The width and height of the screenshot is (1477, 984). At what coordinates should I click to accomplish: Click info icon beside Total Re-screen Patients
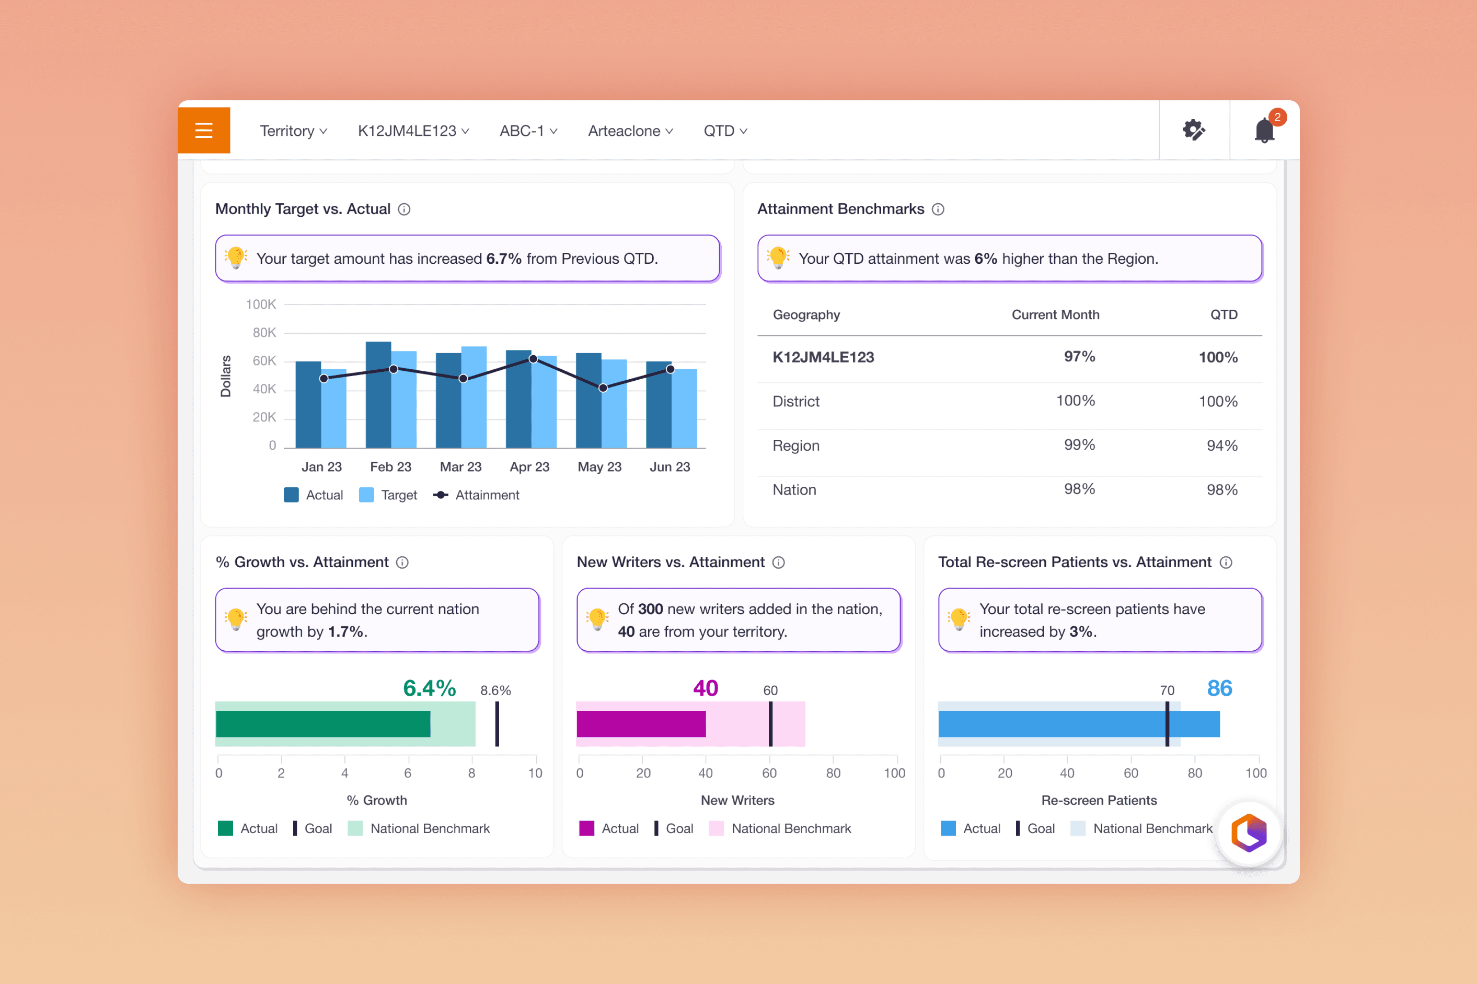point(1226,563)
